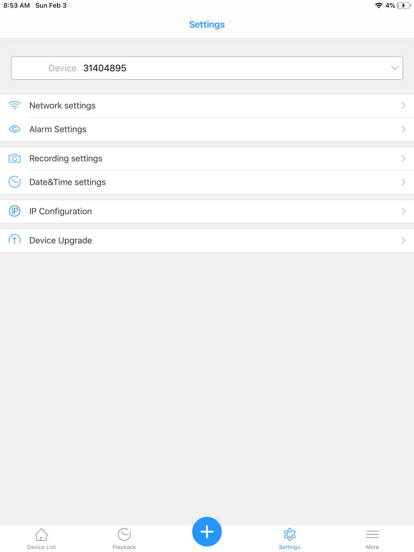Expand the Device dropdown arrow
Image resolution: width=414 pixels, height=552 pixels.
click(x=395, y=68)
